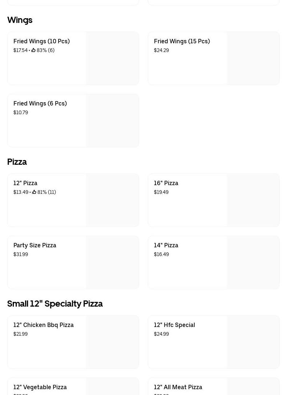Click the Party Size Pizza image thumbnail
Viewport: 292px width, 395px height.
pos(112,262)
